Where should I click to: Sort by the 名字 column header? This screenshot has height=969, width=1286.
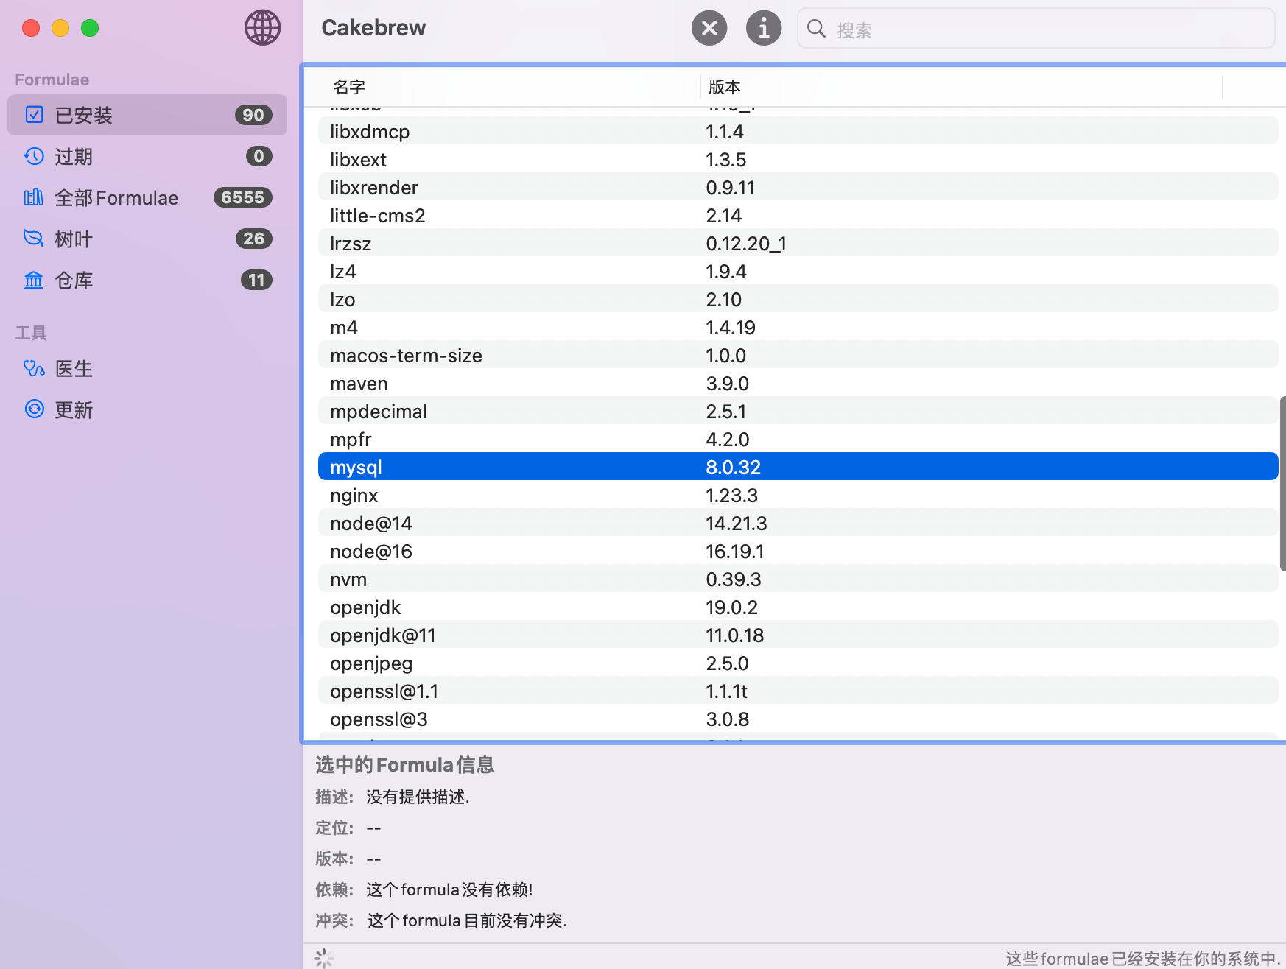click(501, 87)
